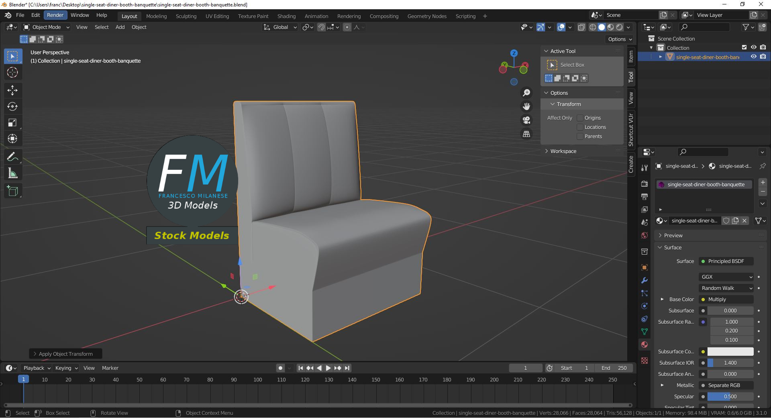Toggle camera view in the viewport
Screen dimensions: 771x418
click(526, 120)
